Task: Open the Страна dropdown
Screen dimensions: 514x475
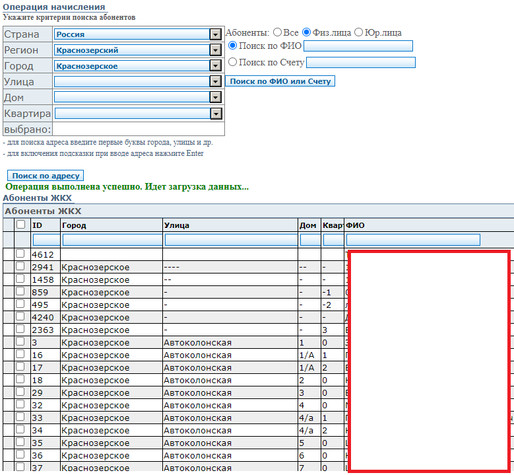Action: click(x=214, y=34)
